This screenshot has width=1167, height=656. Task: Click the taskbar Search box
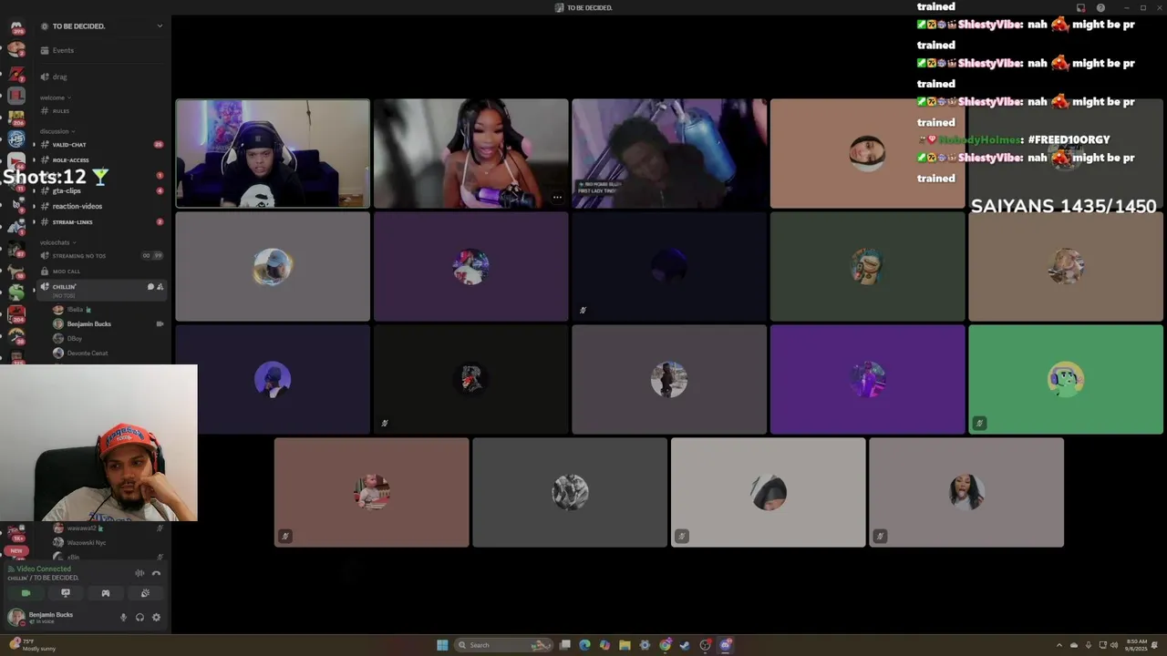point(503,645)
